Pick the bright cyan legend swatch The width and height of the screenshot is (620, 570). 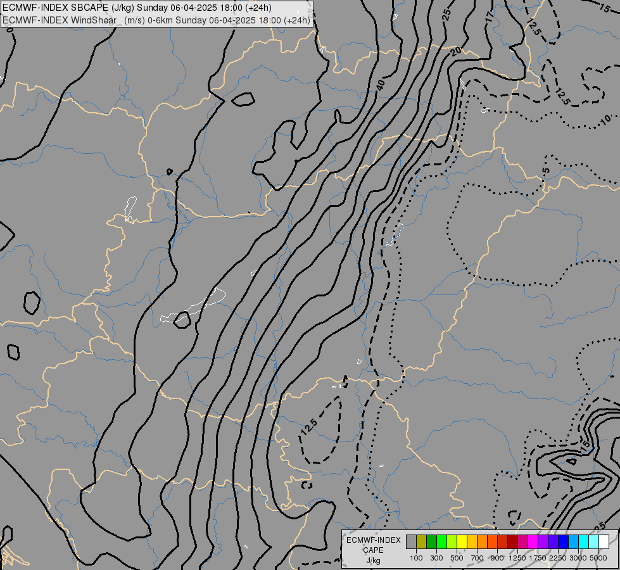(584, 541)
